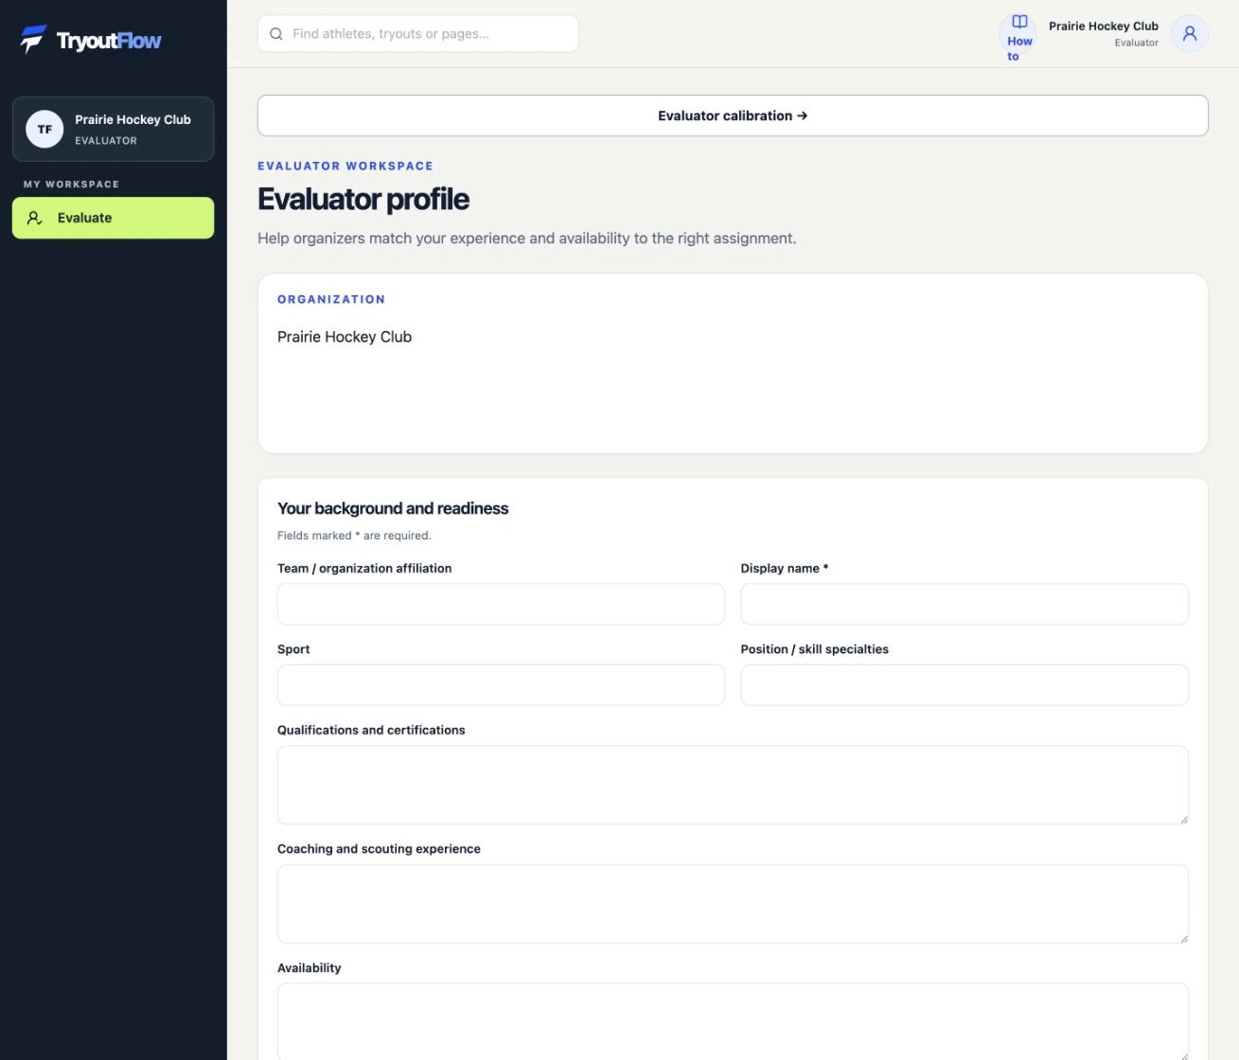Click the EVALUATOR WORKSPACE label
The width and height of the screenshot is (1239, 1060).
[x=345, y=166]
